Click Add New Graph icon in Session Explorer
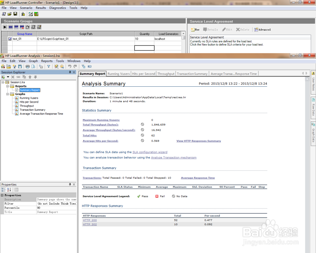The image size is (316, 253). pos(3,77)
